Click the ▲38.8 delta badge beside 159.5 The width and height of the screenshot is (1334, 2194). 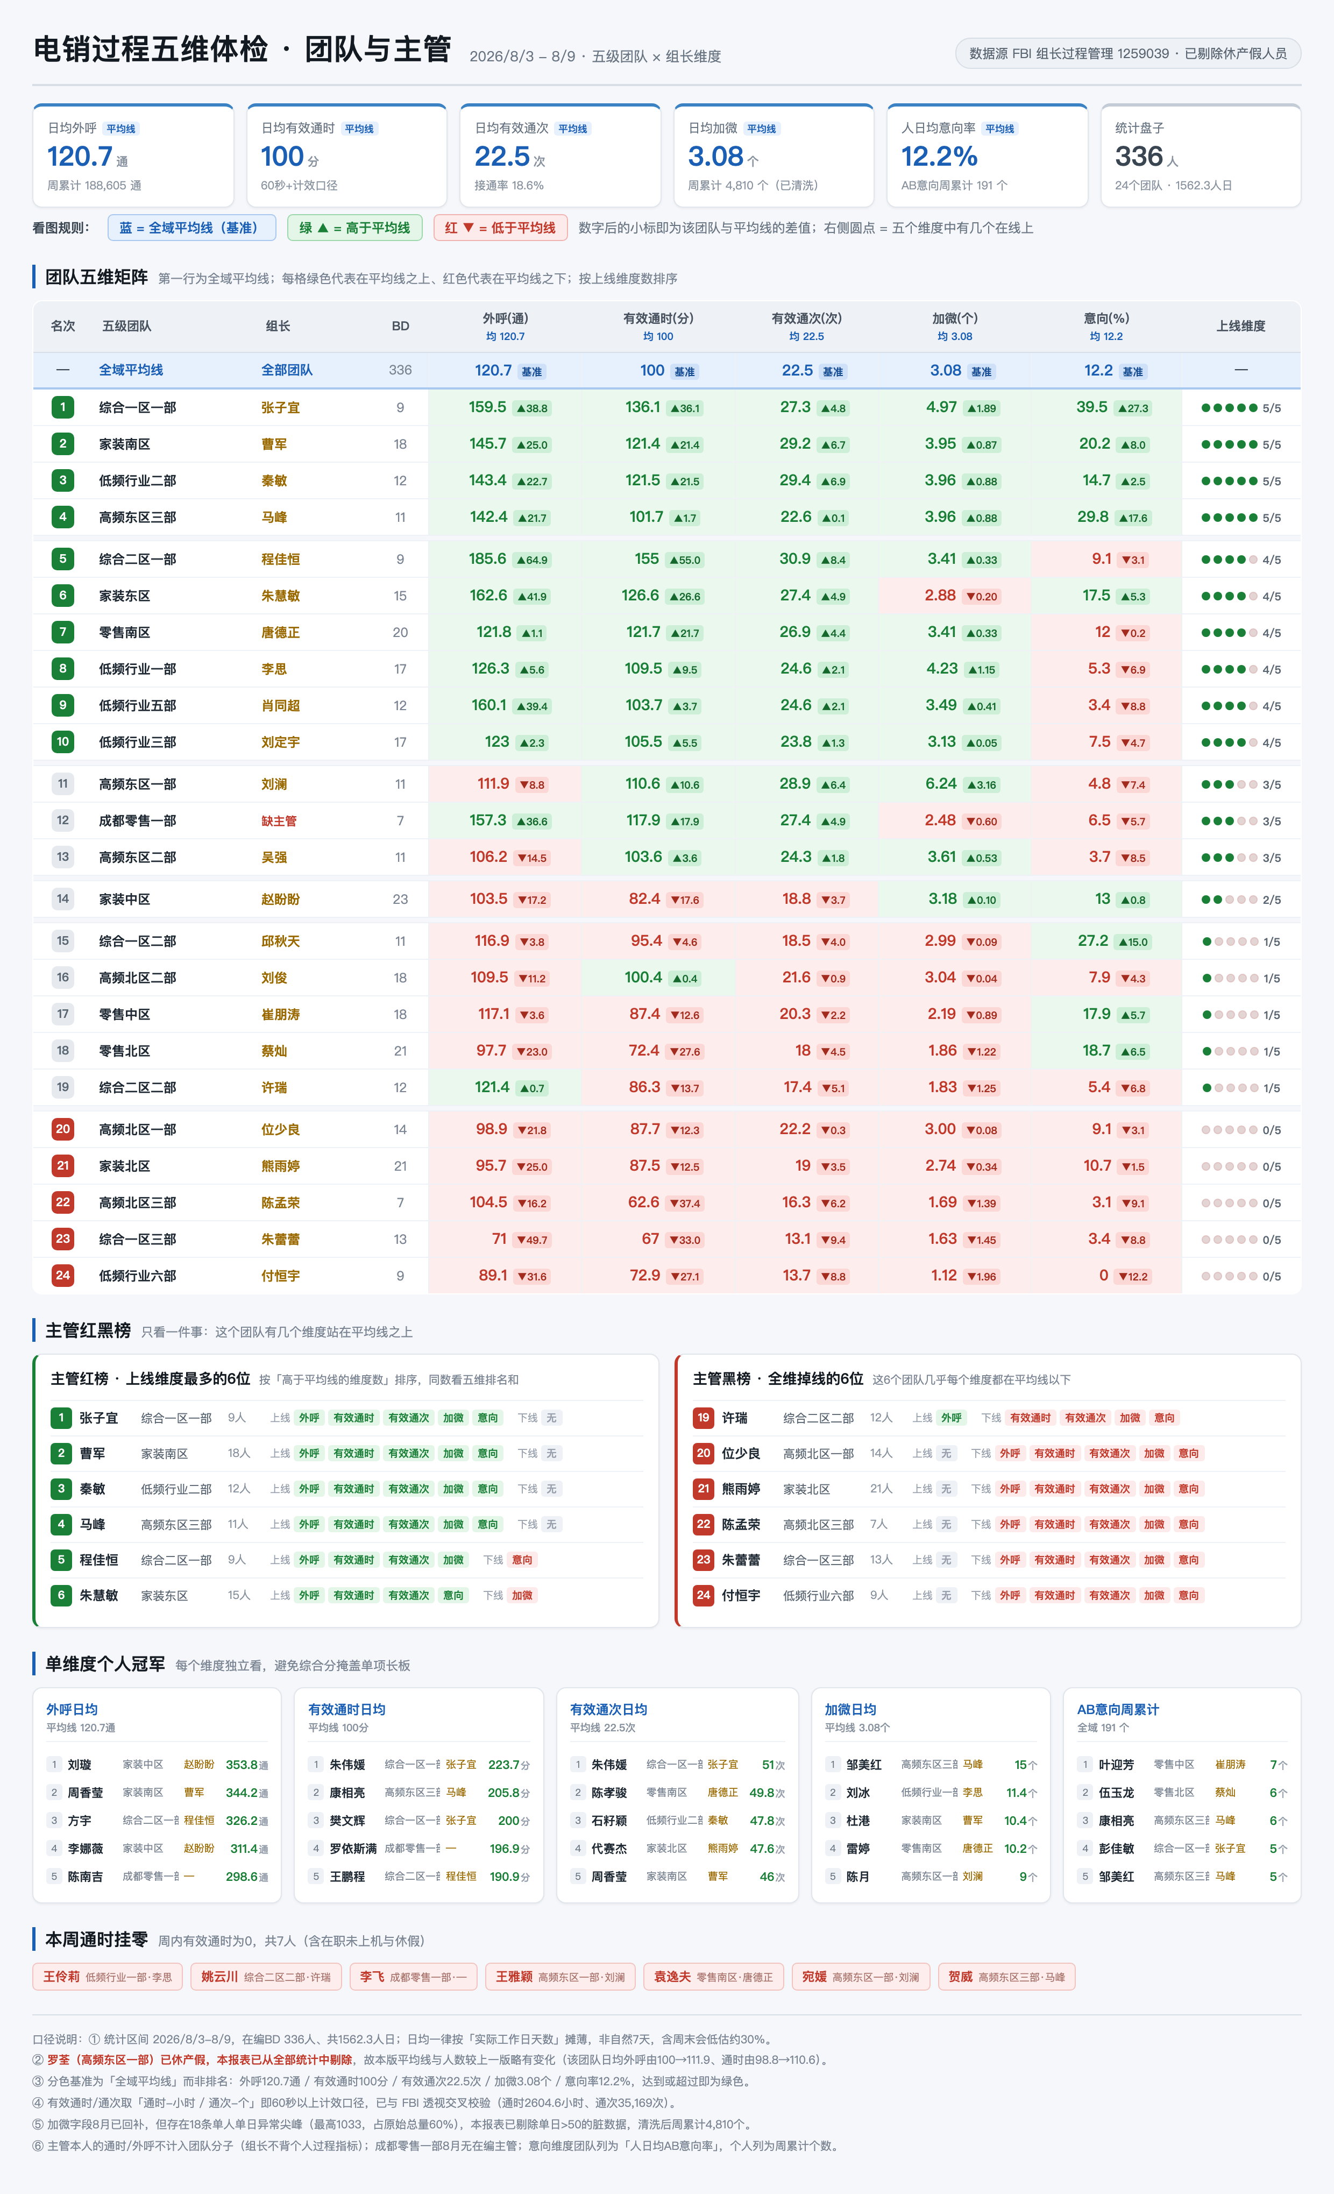point(533,409)
